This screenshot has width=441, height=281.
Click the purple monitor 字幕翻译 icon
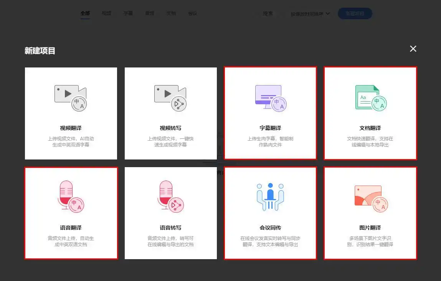point(271,98)
